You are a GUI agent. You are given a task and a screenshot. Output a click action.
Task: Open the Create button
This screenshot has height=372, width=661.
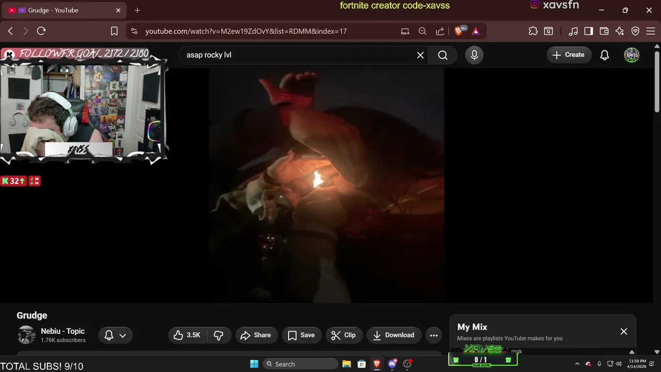pyautogui.click(x=569, y=55)
